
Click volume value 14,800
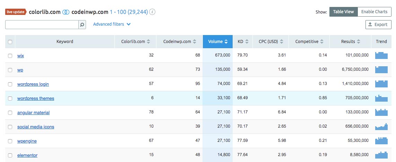(x=224, y=155)
